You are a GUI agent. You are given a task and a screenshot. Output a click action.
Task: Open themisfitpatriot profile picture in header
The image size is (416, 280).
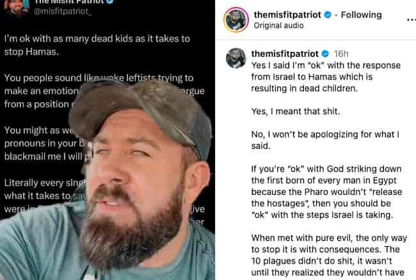(x=236, y=20)
